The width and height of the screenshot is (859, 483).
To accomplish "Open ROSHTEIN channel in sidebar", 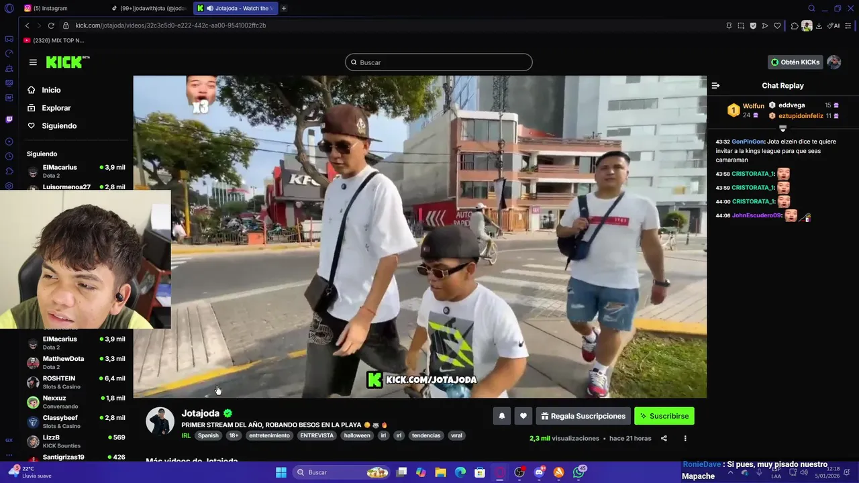I will click(x=76, y=382).
